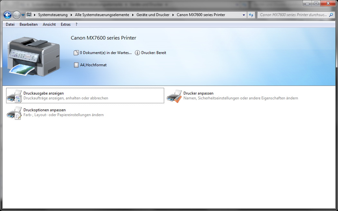The height and width of the screenshot is (211, 338).
Task: Expand the arrow after Geräte und Drucker
Action: pyautogui.click(x=173, y=15)
